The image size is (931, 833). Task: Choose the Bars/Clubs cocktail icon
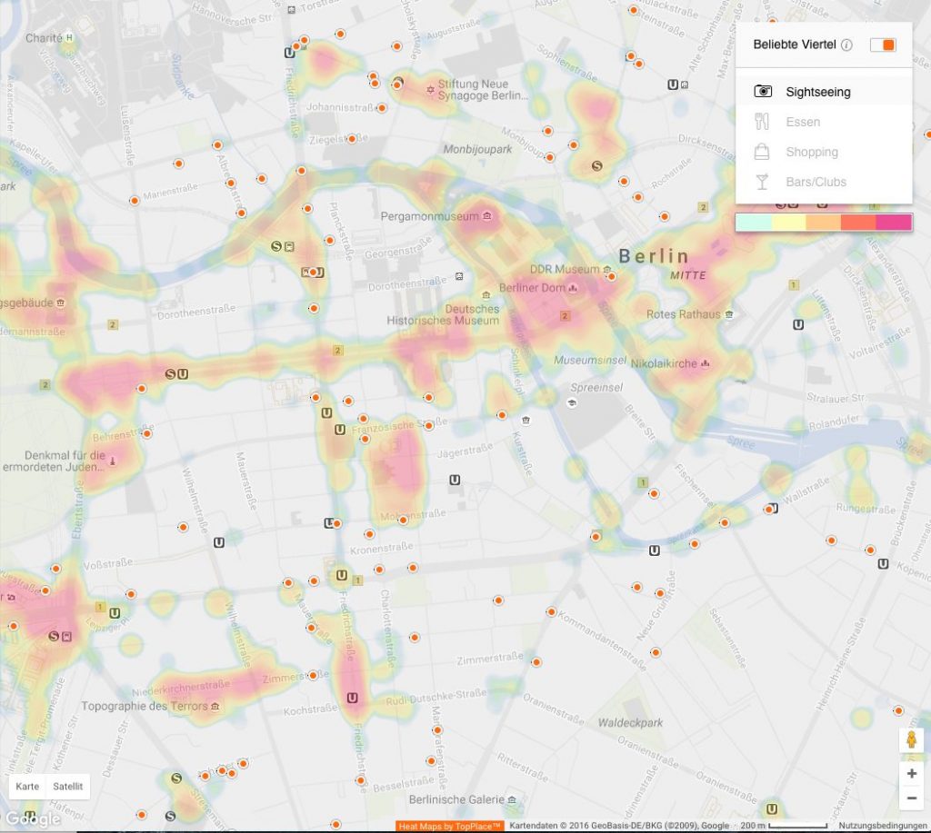pos(762,182)
